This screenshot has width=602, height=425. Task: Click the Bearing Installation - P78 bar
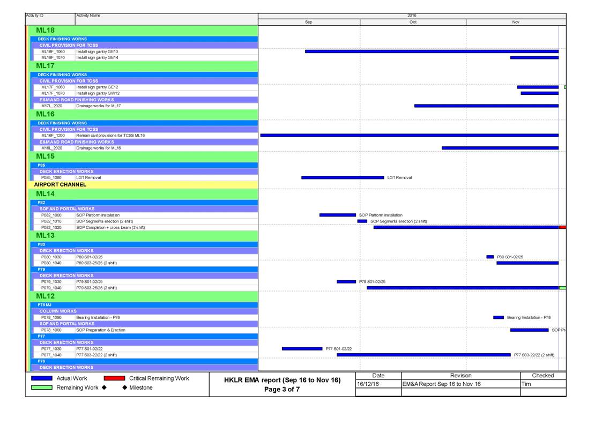(499, 317)
